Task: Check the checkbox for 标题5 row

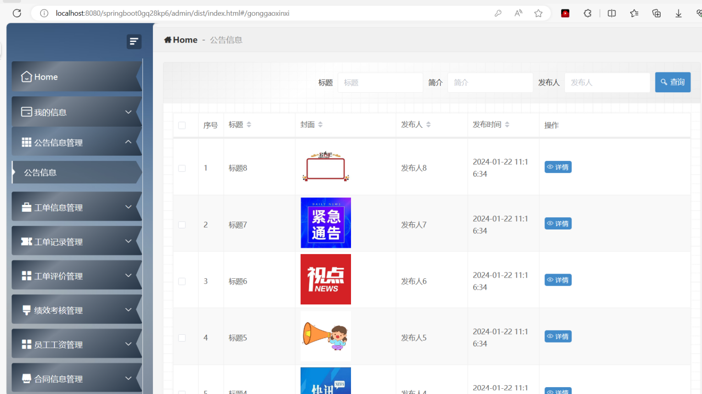Action: [182, 338]
